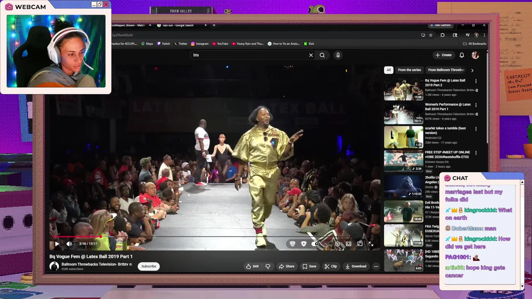Open 'Heavy Rain and Thu...' bookmark
Image resolution: width=532 pixels, height=299 pixels.
[248, 44]
